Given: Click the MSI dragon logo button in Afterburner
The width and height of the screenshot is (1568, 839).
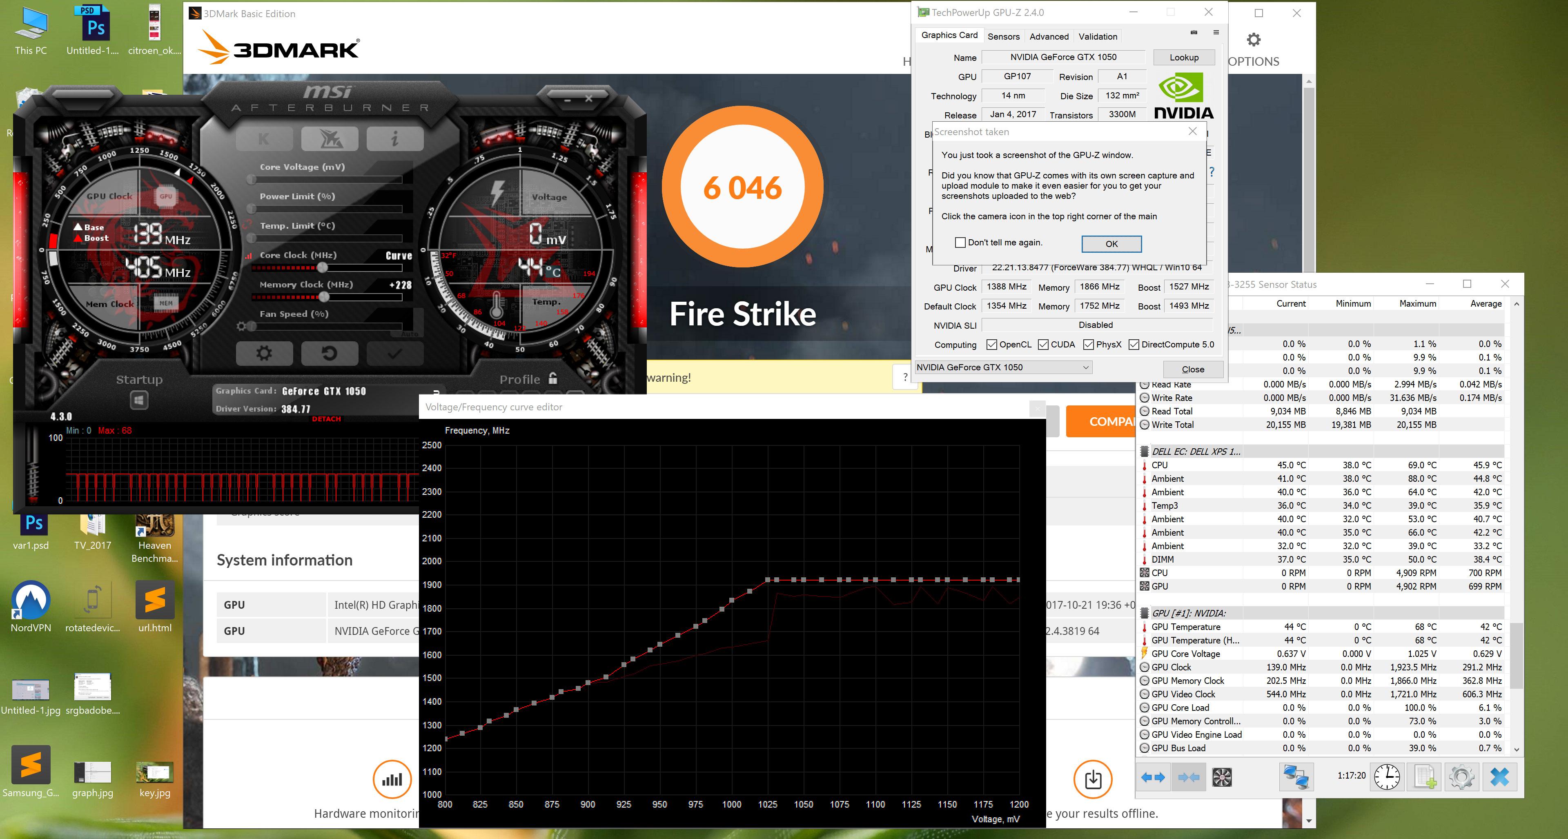Looking at the screenshot, I should pyautogui.click(x=330, y=139).
